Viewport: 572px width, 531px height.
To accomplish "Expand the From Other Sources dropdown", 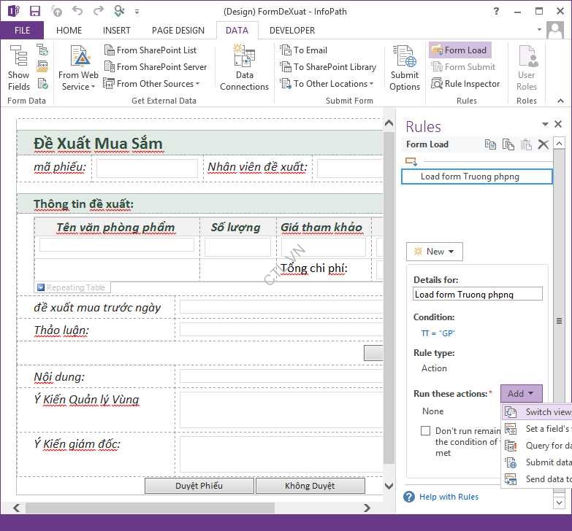I will click(x=152, y=84).
